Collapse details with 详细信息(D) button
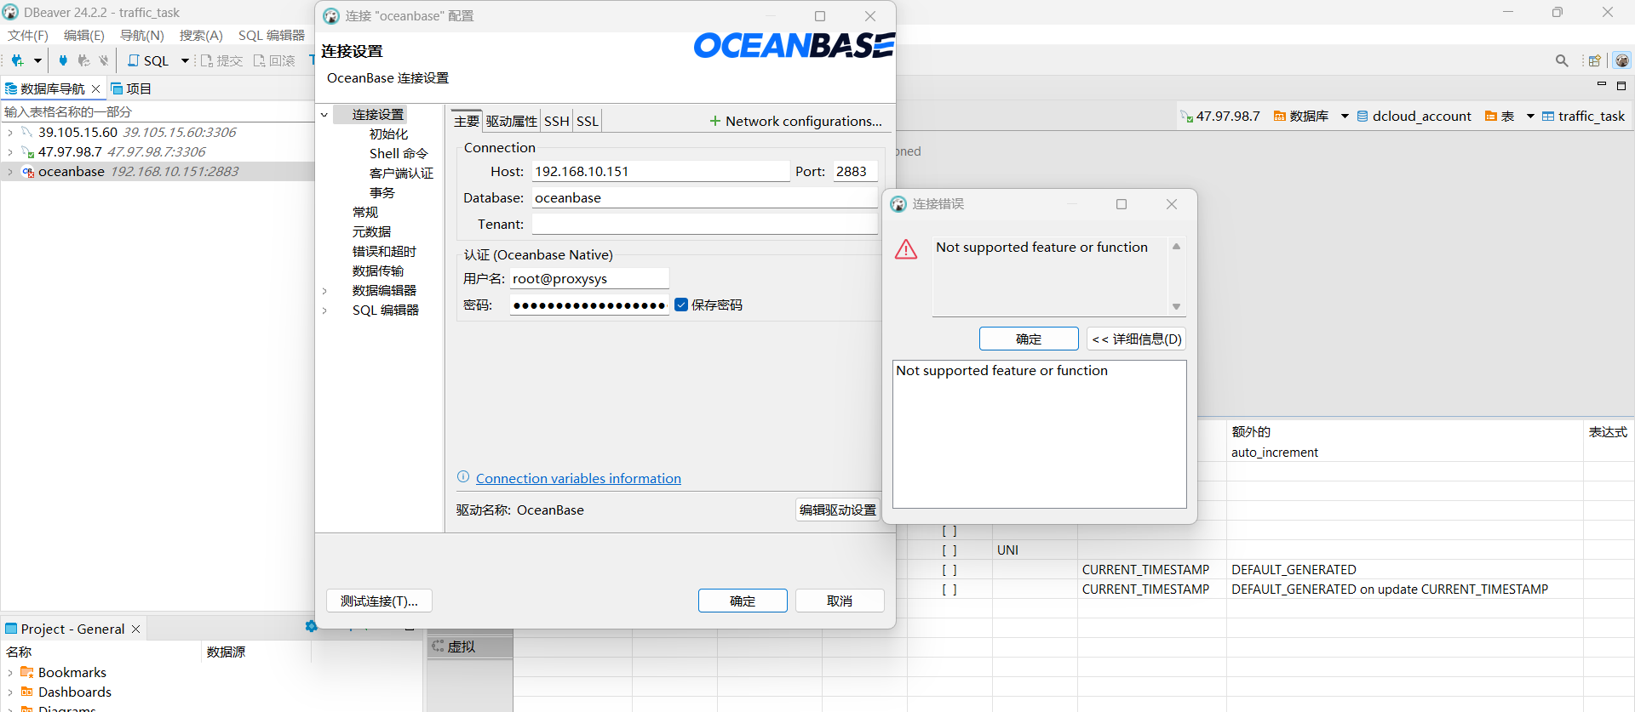This screenshot has height=712, width=1635. click(x=1136, y=339)
